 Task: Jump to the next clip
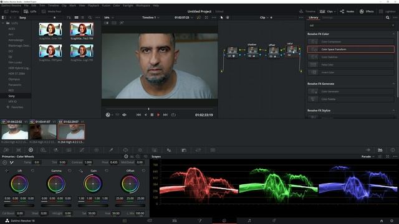(165, 114)
